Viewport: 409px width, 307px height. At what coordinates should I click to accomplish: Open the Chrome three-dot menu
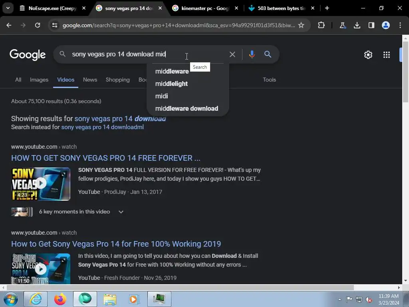coord(400,25)
